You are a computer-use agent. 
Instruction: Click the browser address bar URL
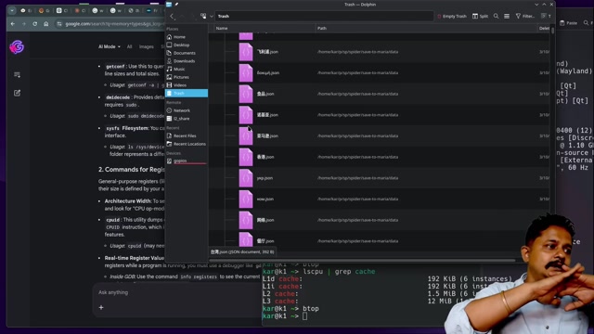pos(114,24)
